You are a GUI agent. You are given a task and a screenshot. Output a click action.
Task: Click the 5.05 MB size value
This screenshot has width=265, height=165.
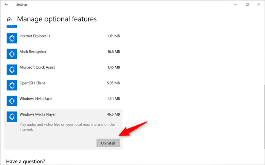(x=113, y=83)
